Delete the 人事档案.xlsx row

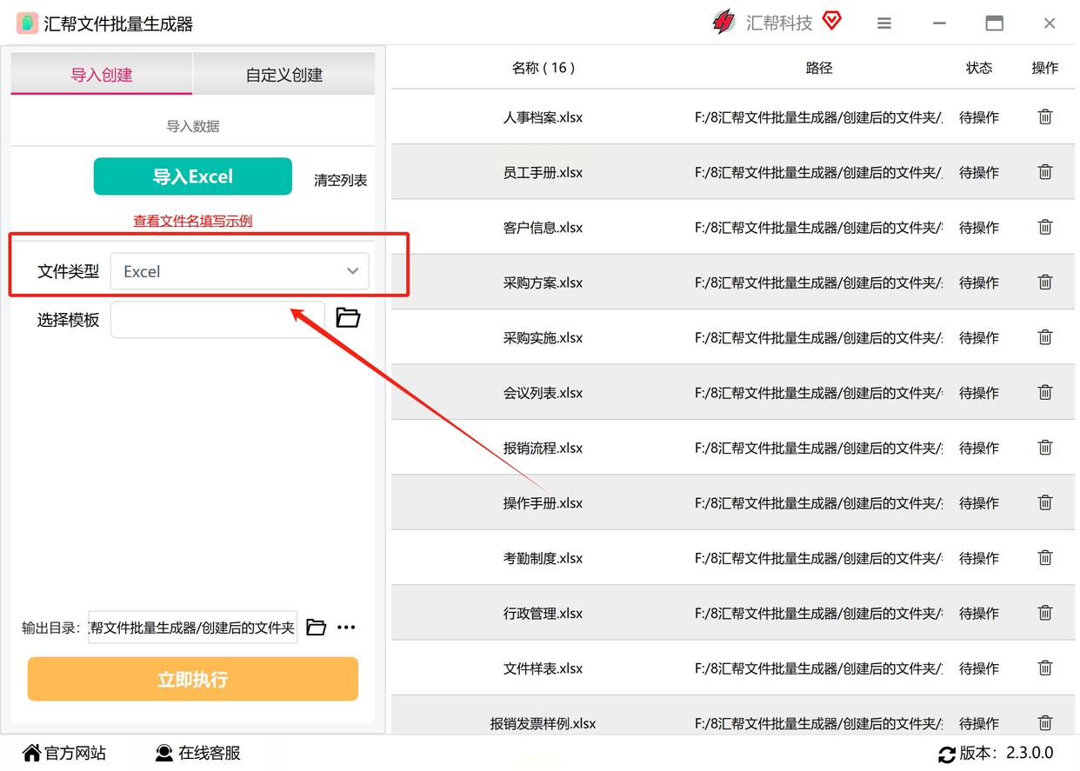[1045, 116]
